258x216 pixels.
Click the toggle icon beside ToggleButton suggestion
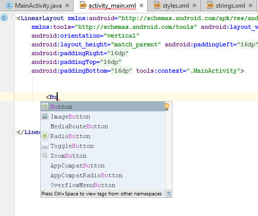(x=45, y=146)
